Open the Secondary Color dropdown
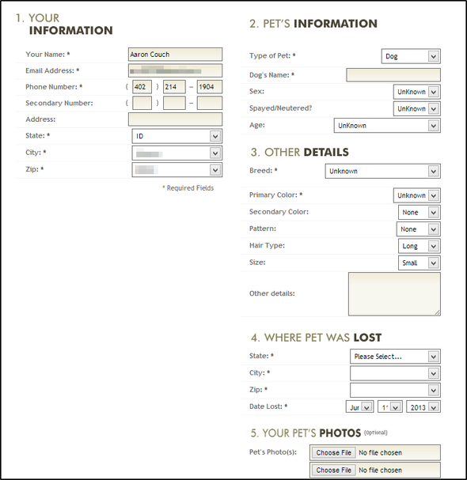Screen dimensions: 467x480 [x=420, y=212]
